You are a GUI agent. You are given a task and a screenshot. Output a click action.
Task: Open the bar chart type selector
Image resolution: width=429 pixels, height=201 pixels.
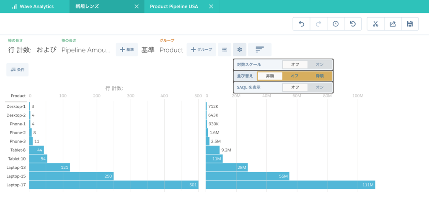(260, 50)
